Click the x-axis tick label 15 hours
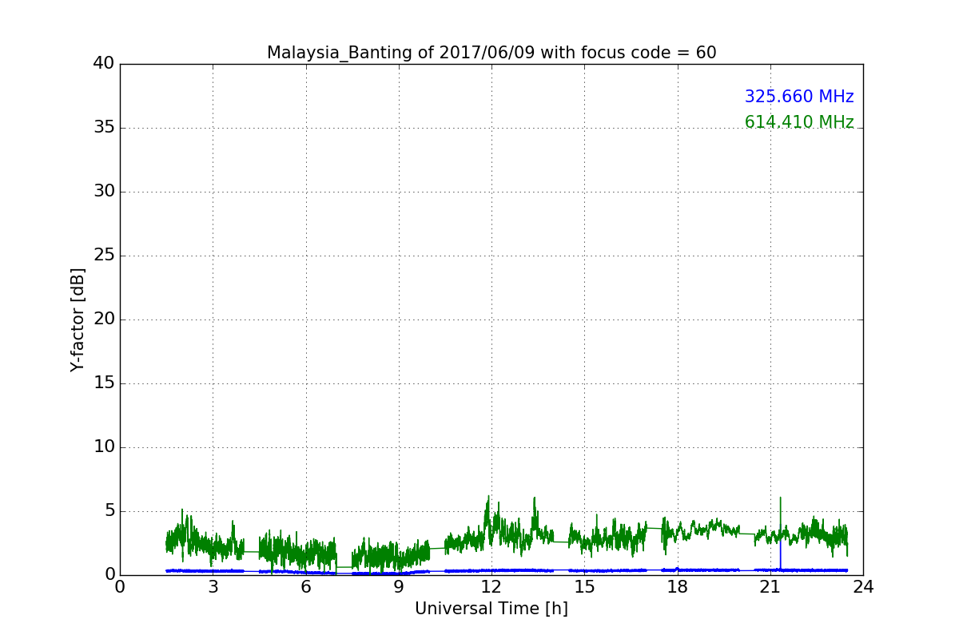 click(x=584, y=587)
